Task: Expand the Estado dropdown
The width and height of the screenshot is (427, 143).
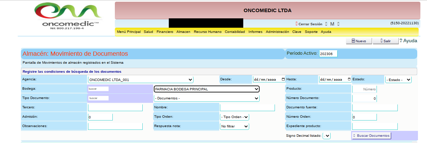Action: 398,80
